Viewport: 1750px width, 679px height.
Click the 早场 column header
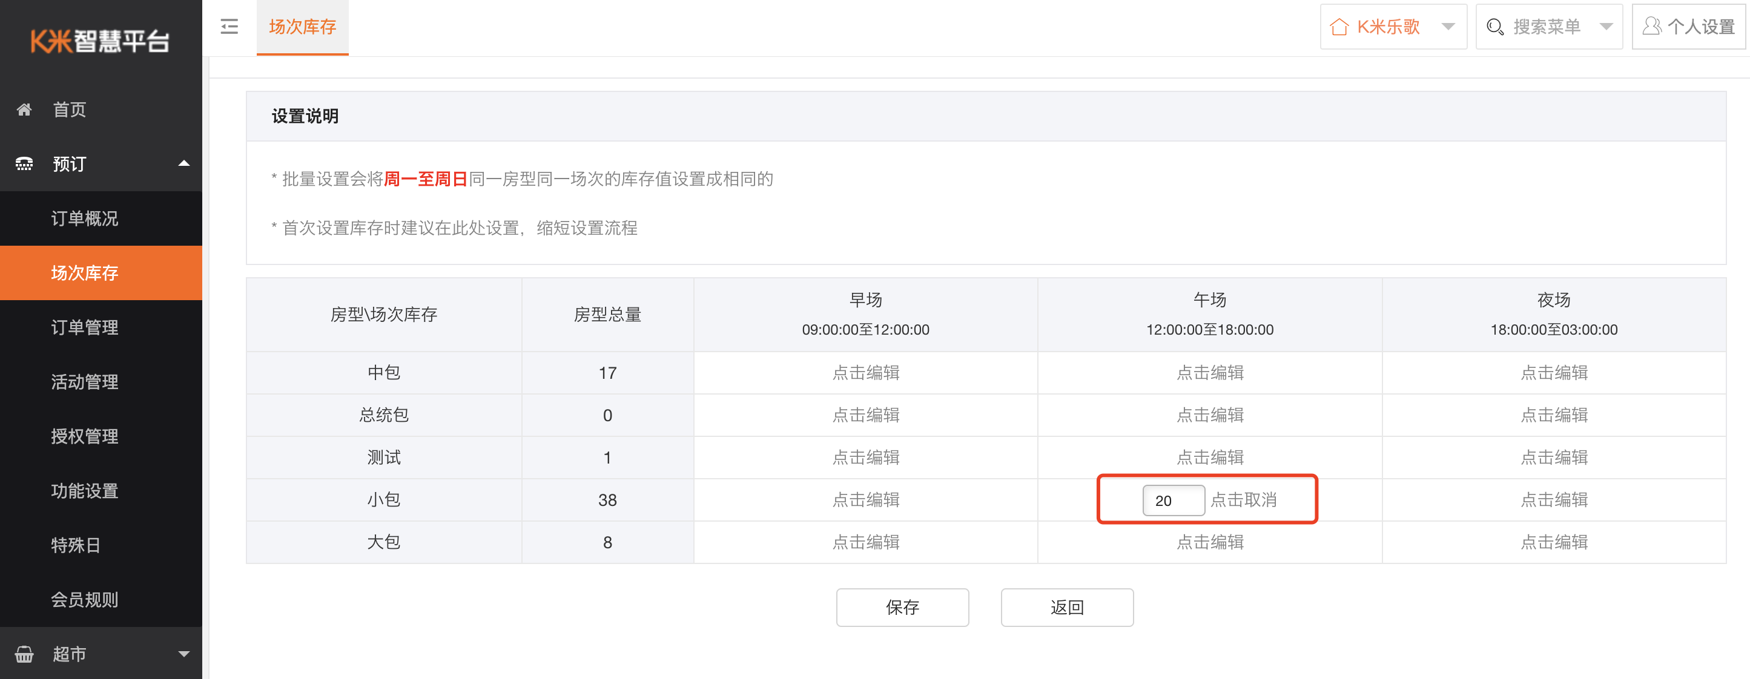click(x=865, y=314)
